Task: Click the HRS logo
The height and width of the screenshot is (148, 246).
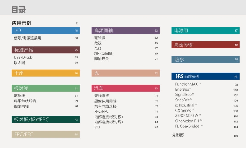Action: 180,76
